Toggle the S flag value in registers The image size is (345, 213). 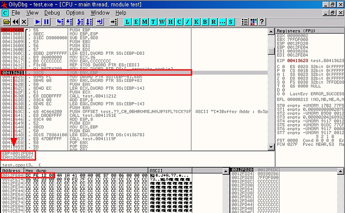283,82
